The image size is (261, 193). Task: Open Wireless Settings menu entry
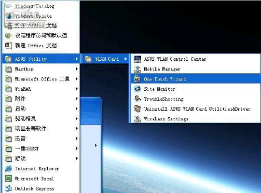click(x=196, y=119)
